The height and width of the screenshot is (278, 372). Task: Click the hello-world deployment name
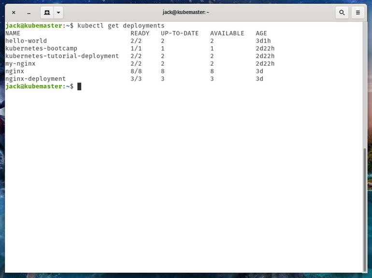[x=26, y=41]
